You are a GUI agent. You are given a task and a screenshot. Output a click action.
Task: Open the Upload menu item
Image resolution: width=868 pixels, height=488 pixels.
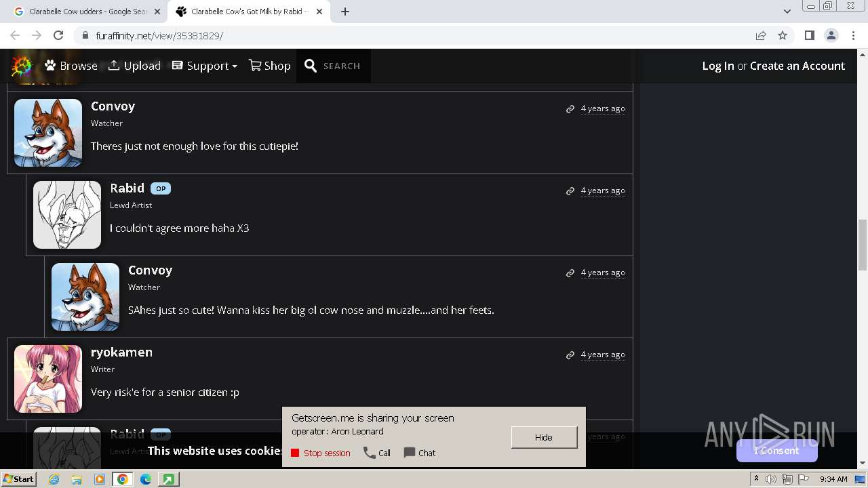134,66
